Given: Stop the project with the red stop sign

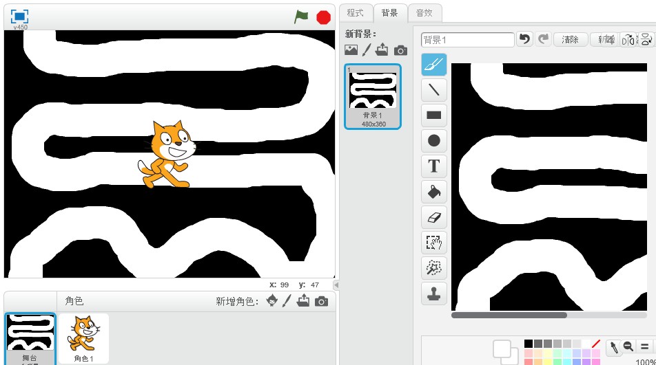Looking at the screenshot, I should [x=323, y=17].
